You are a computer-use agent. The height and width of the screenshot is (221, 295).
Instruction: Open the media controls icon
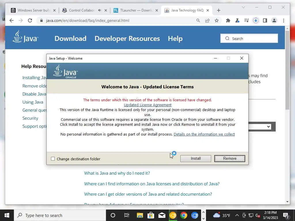coord(247,20)
